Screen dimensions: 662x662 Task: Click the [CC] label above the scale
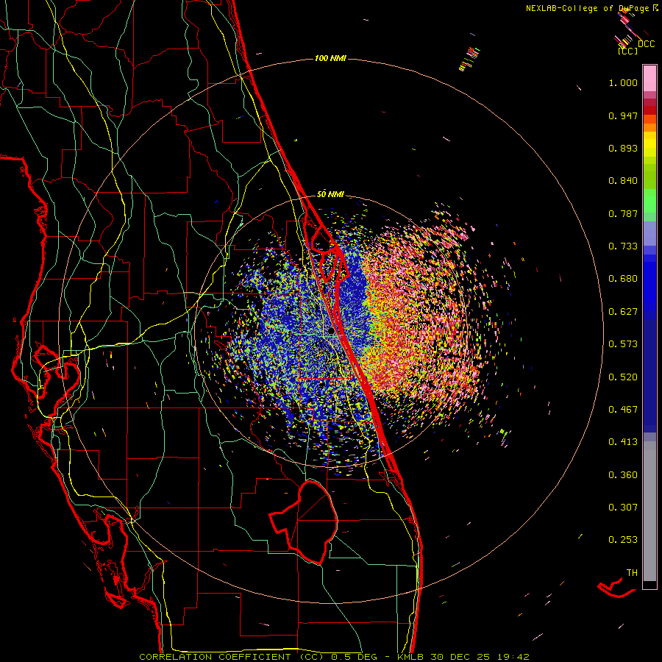(x=627, y=51)
